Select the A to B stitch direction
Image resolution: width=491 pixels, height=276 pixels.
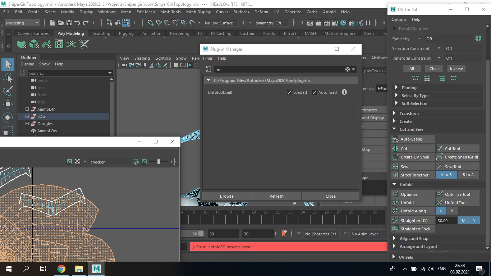click(446, 175)
